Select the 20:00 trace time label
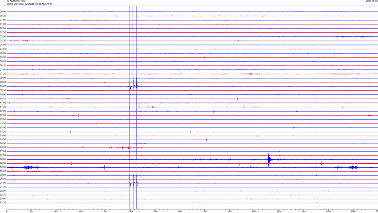Image resolution: width=378 pixels, height=213 pixels. pyautogui.click(x=3, y=175)
